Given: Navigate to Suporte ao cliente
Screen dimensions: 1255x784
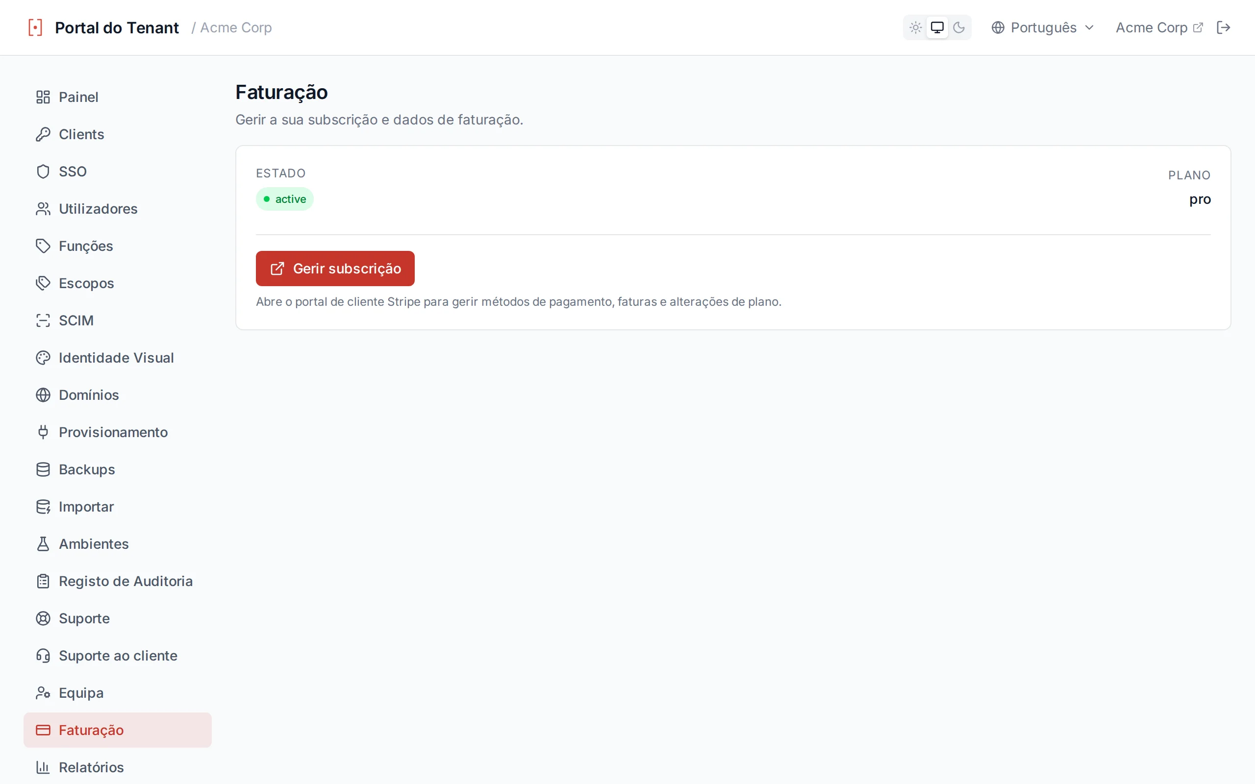Looking at the screenshot, I should tap(118, 656).
